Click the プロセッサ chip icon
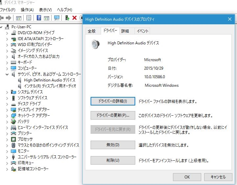Image resolution: width=237 pixels, height=185 pixels. (x=13, y=139)
